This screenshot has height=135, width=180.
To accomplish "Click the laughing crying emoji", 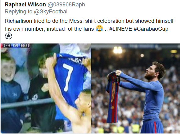I will [x=99, y=28].
